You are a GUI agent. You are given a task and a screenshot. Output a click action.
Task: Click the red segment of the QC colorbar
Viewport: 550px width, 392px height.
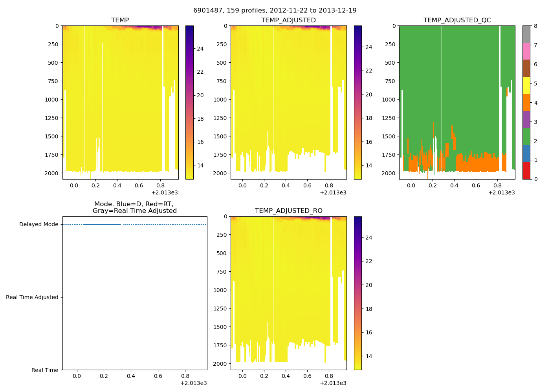526,171
